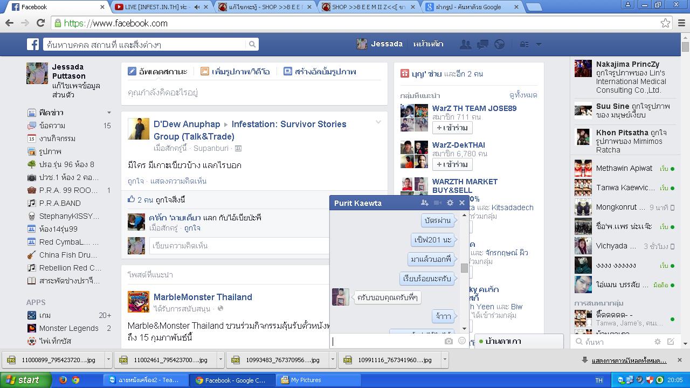
Task: Open the 11000899_795423720 jpg download
Action: point(53,359)
